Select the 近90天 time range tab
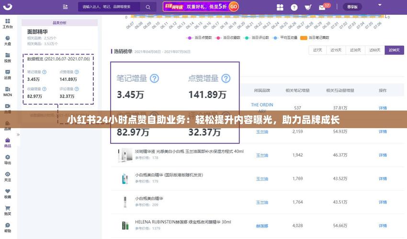The height and width of the screenshot is (239, 407). coord(394,50)
